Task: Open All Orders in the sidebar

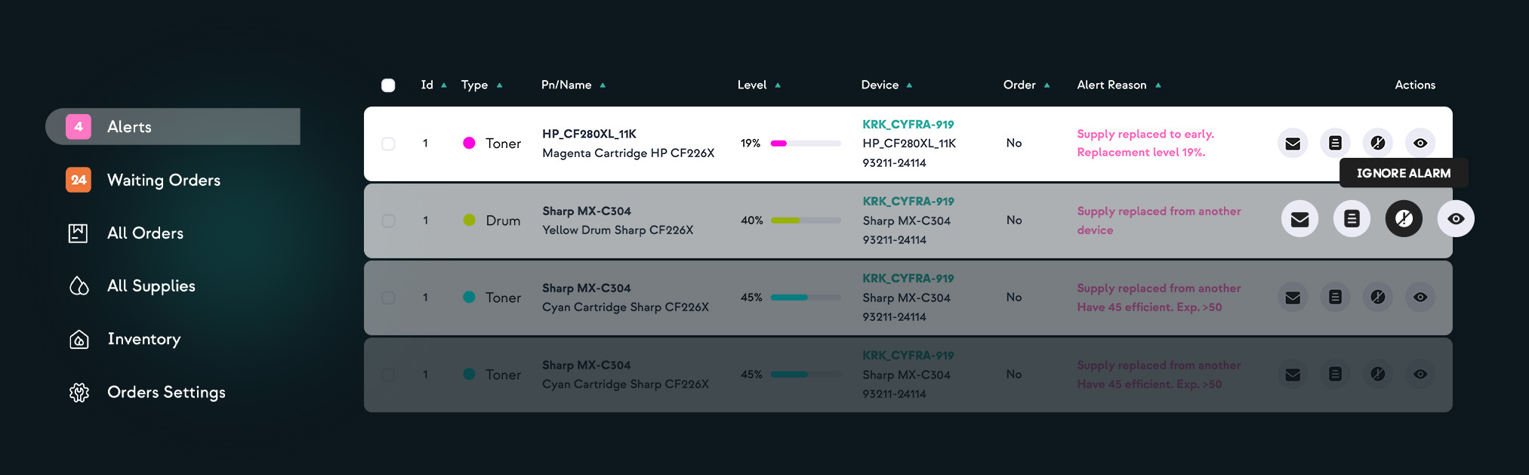Action: coord(125,233)
